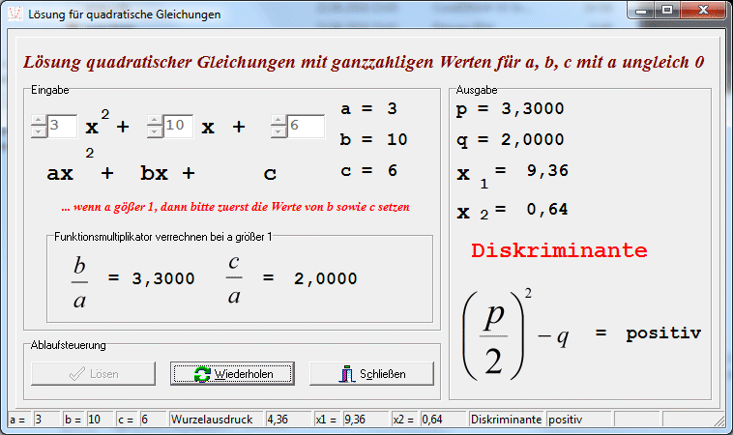Increase coefficient c with up spinner arrow

[x=279, y=121]
